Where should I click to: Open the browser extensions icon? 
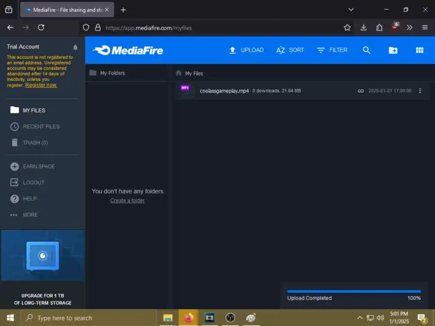[x=379, y=28]
